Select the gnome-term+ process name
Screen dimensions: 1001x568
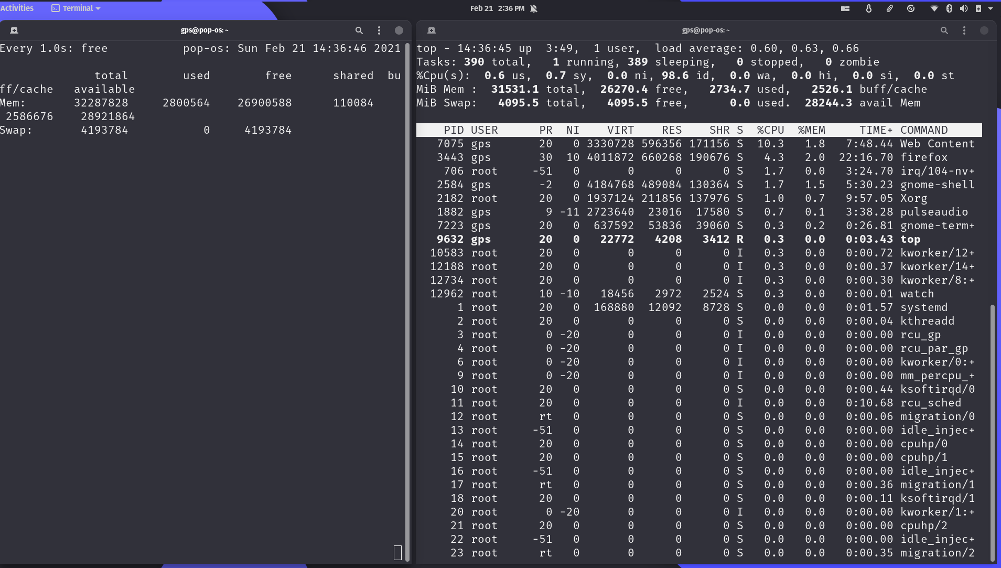pos(937,226)
